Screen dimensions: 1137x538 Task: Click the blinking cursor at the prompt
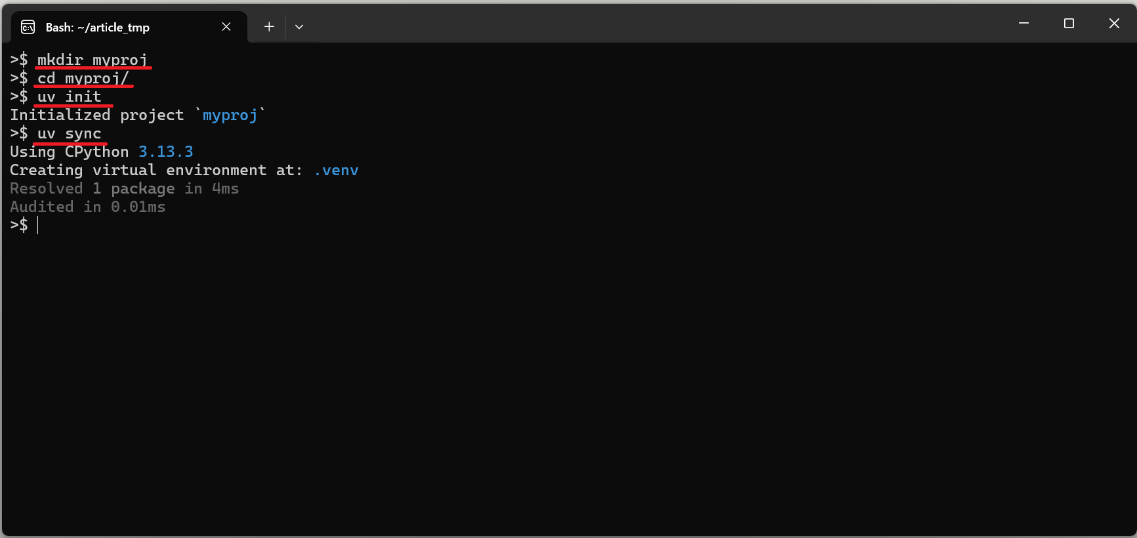[37, 225]
